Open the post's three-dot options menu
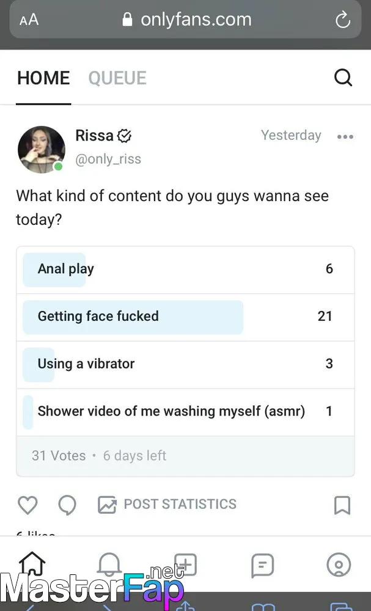The width and height of the screenshot is (371, 611). pos(345,137)
